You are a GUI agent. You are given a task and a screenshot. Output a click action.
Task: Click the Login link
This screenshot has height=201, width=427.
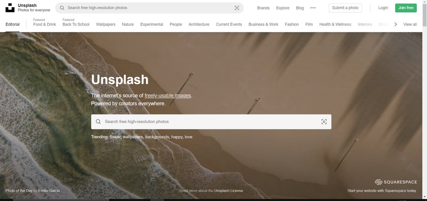click(383, 8)
